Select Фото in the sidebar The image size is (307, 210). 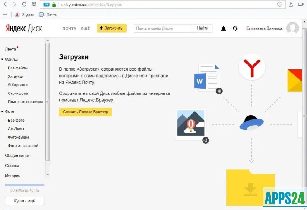pos(10,112)
